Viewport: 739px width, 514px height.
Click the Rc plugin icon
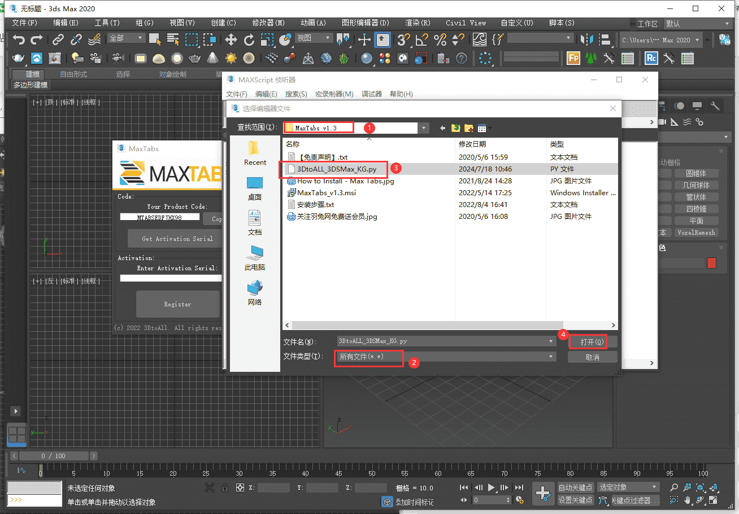[651, 58]
